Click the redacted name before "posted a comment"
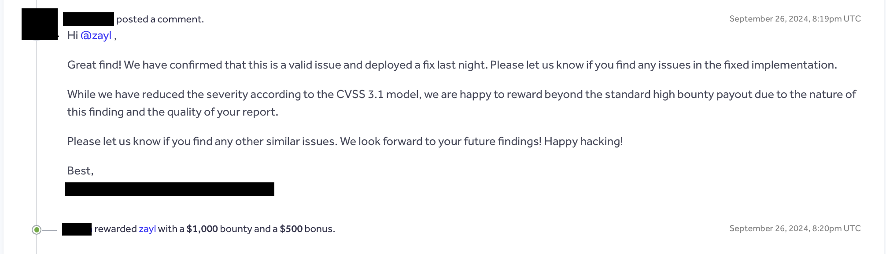 [89, 19]
